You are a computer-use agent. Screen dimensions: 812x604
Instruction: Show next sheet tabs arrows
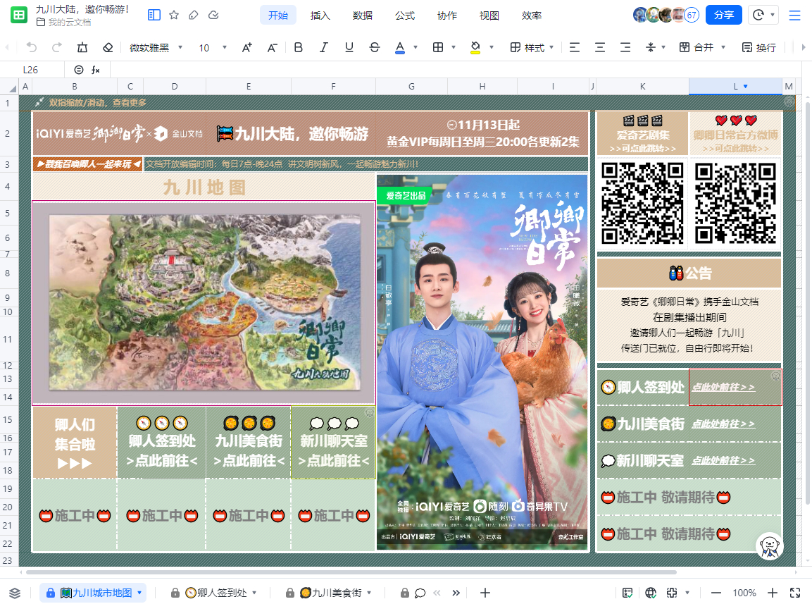456,593
